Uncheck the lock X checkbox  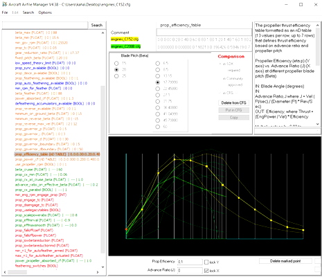pyautogui.click(x=206, y=271)
